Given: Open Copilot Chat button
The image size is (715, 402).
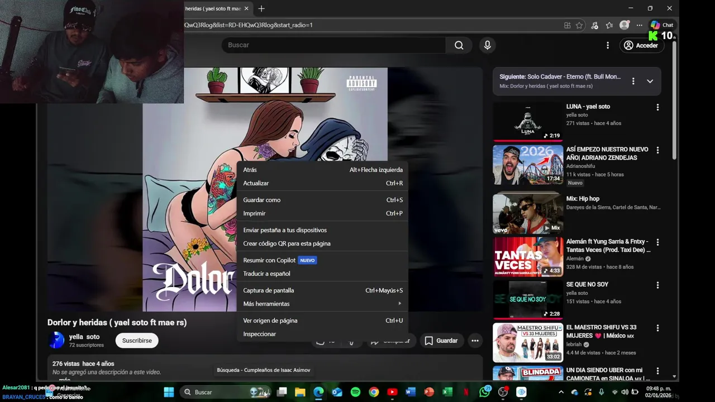Looking at the screenshot, I should point(662,25).
